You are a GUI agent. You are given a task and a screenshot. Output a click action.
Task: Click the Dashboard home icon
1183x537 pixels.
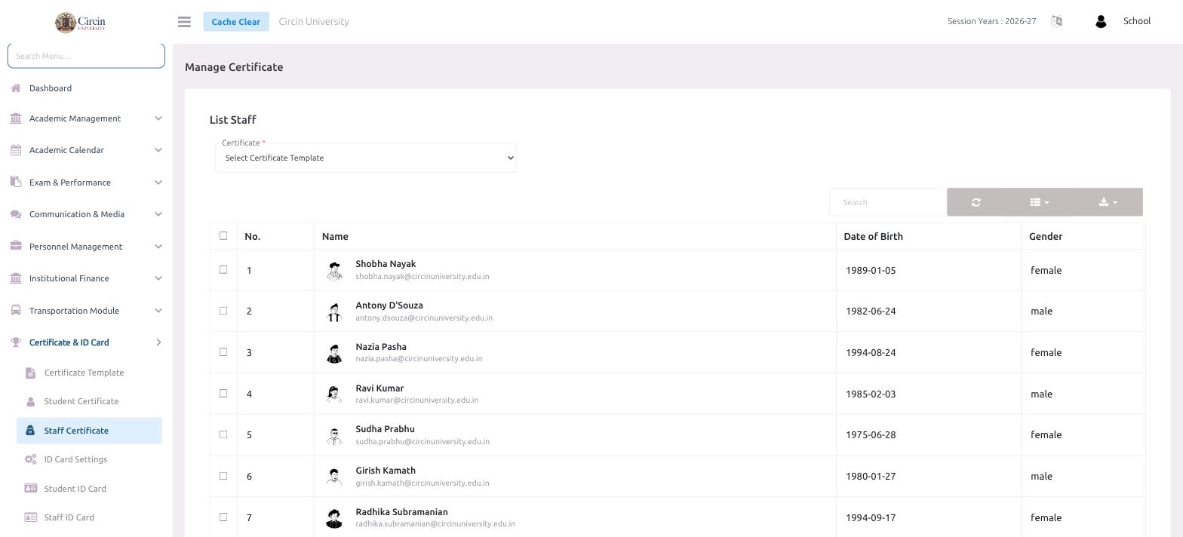coord(16,88)
